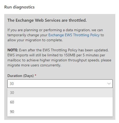Viewport: 119px width, 123px height.
Task: Click the Run diagnostics heading
Action: tap(20, 7)
